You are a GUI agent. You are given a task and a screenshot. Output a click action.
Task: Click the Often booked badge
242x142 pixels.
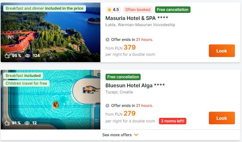pyautogui.click(x=138, y=10)
